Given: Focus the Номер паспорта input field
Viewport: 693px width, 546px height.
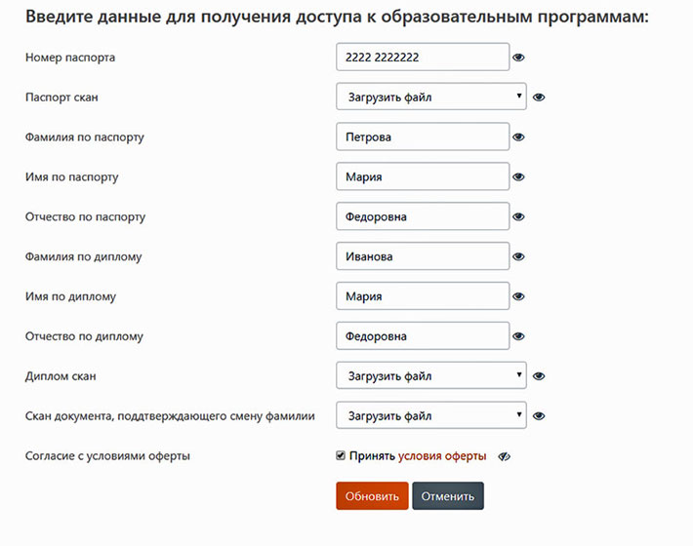Looking at the screenshot, I should point(423,57).
